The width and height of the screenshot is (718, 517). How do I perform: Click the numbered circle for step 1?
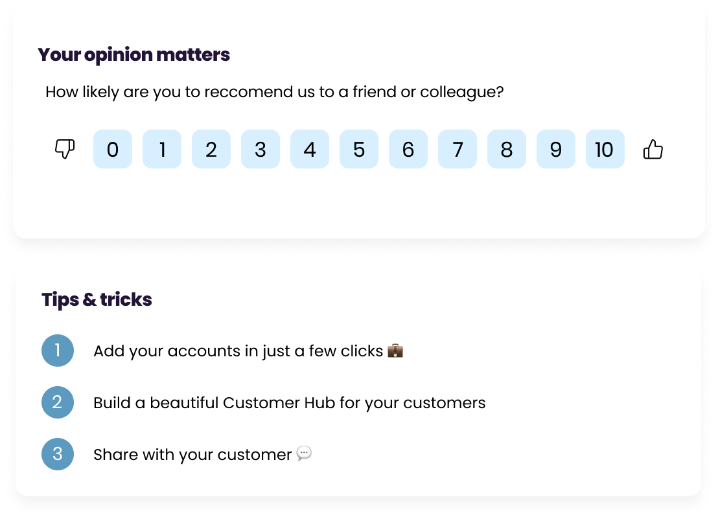pyautogui.click(x=58, y=350)
